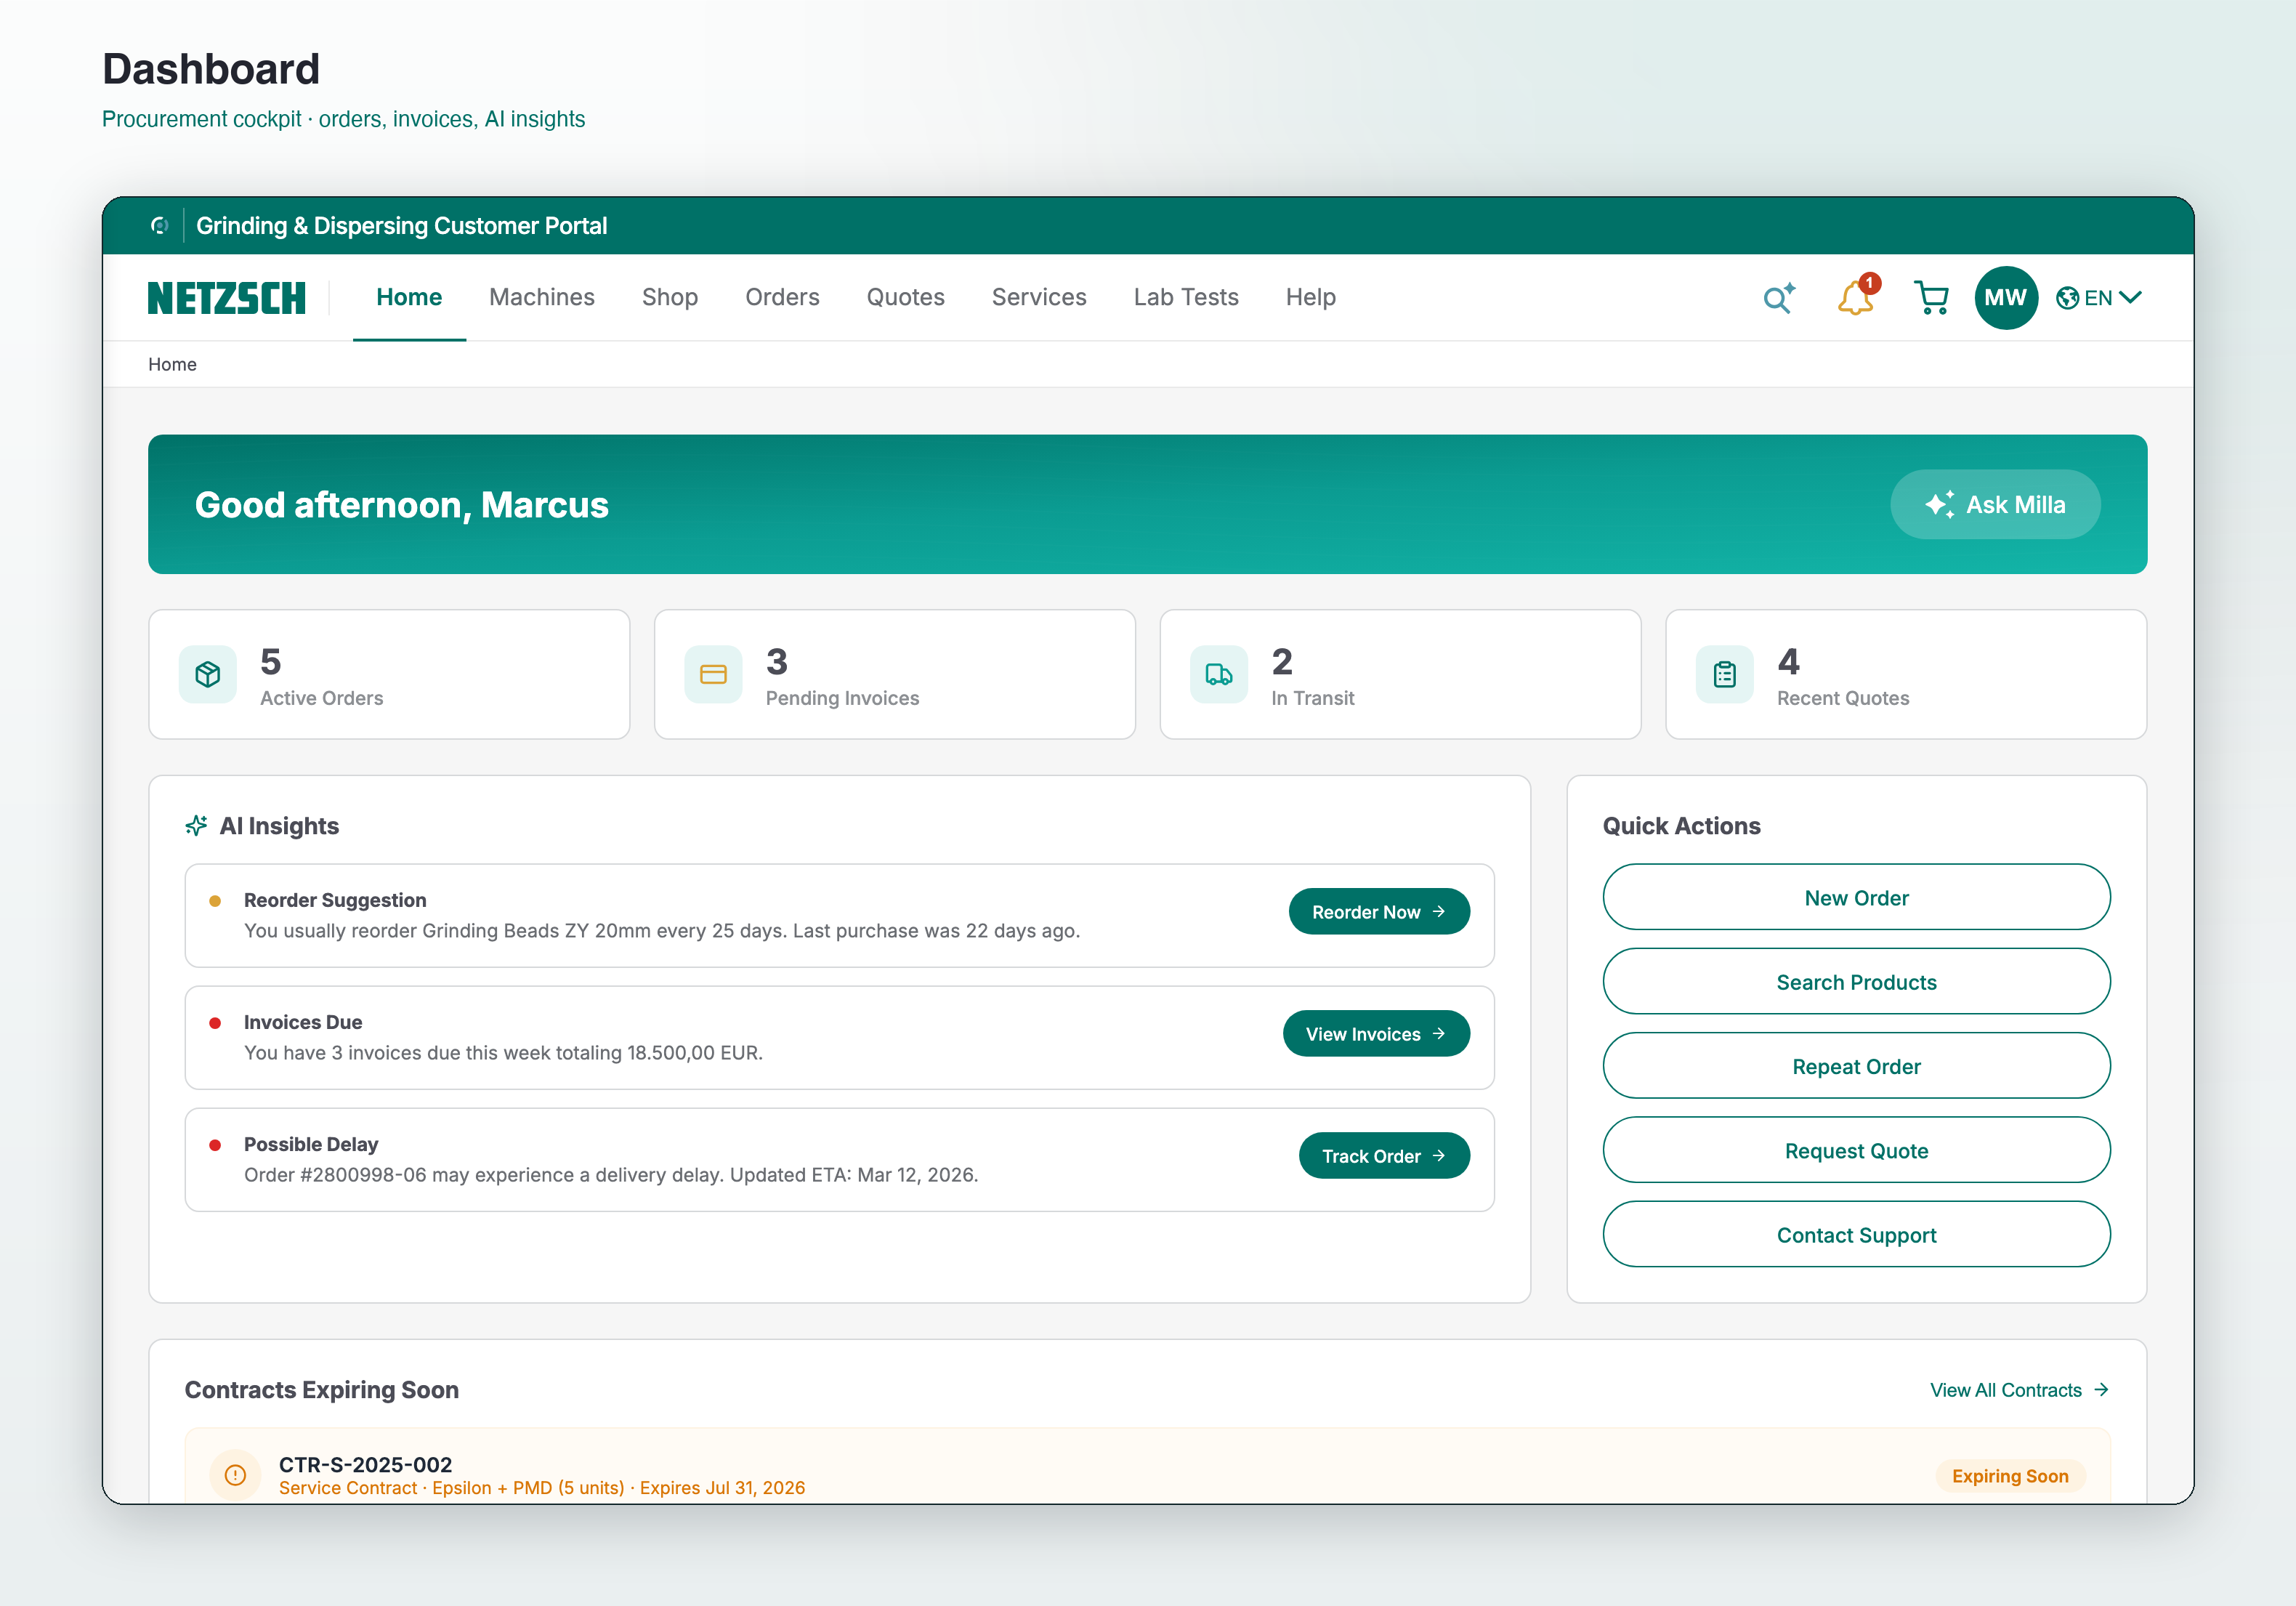The height and width of the screenshot is (1606, 2296).
Task: Click the 'Good afternoon, Marcus' greeting
Action: (x=401, y=505)
